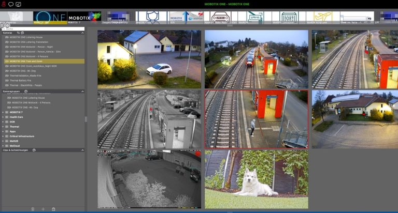Open the Airplane view thumbnail

pyautogui.click(x=323, y=18)
